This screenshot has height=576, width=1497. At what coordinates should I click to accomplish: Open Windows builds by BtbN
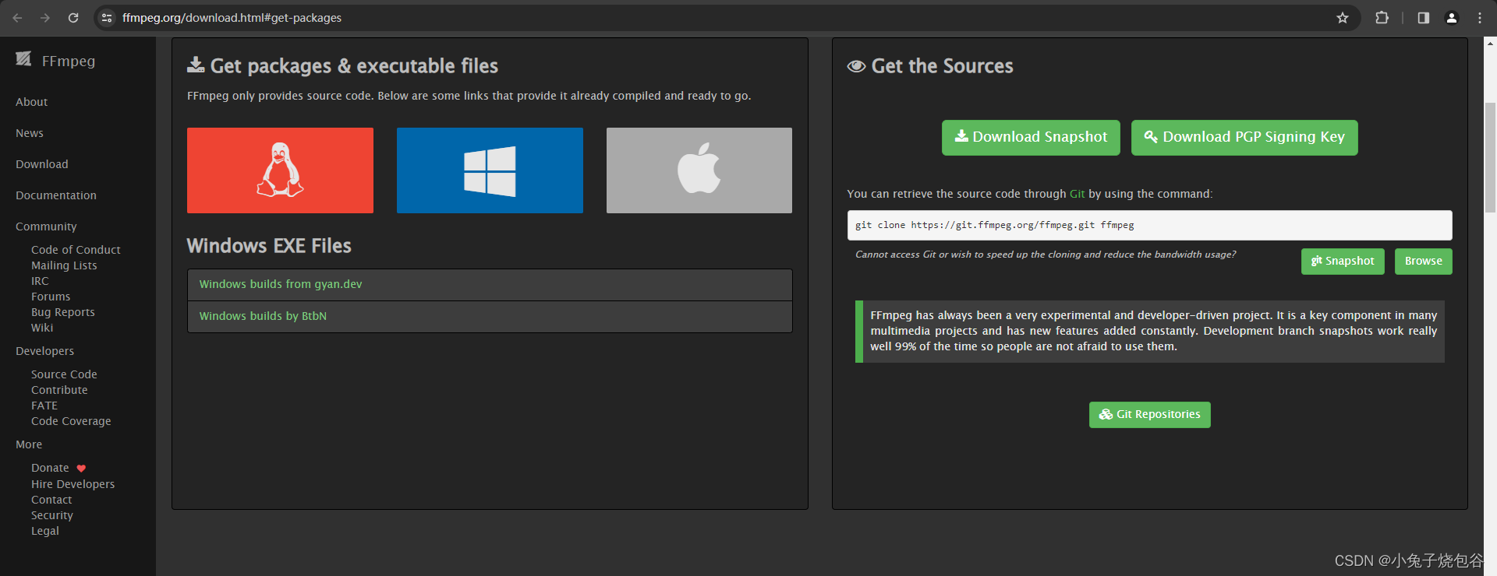pyautogui.click(x=263, y=316)
